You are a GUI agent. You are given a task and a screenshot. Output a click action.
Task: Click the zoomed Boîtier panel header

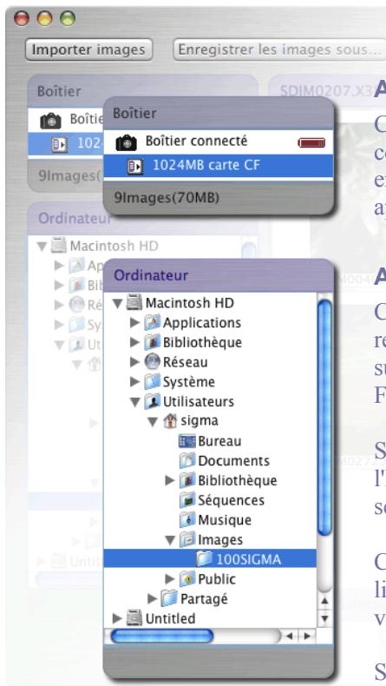pyautogui.click(x=219, y=113)
